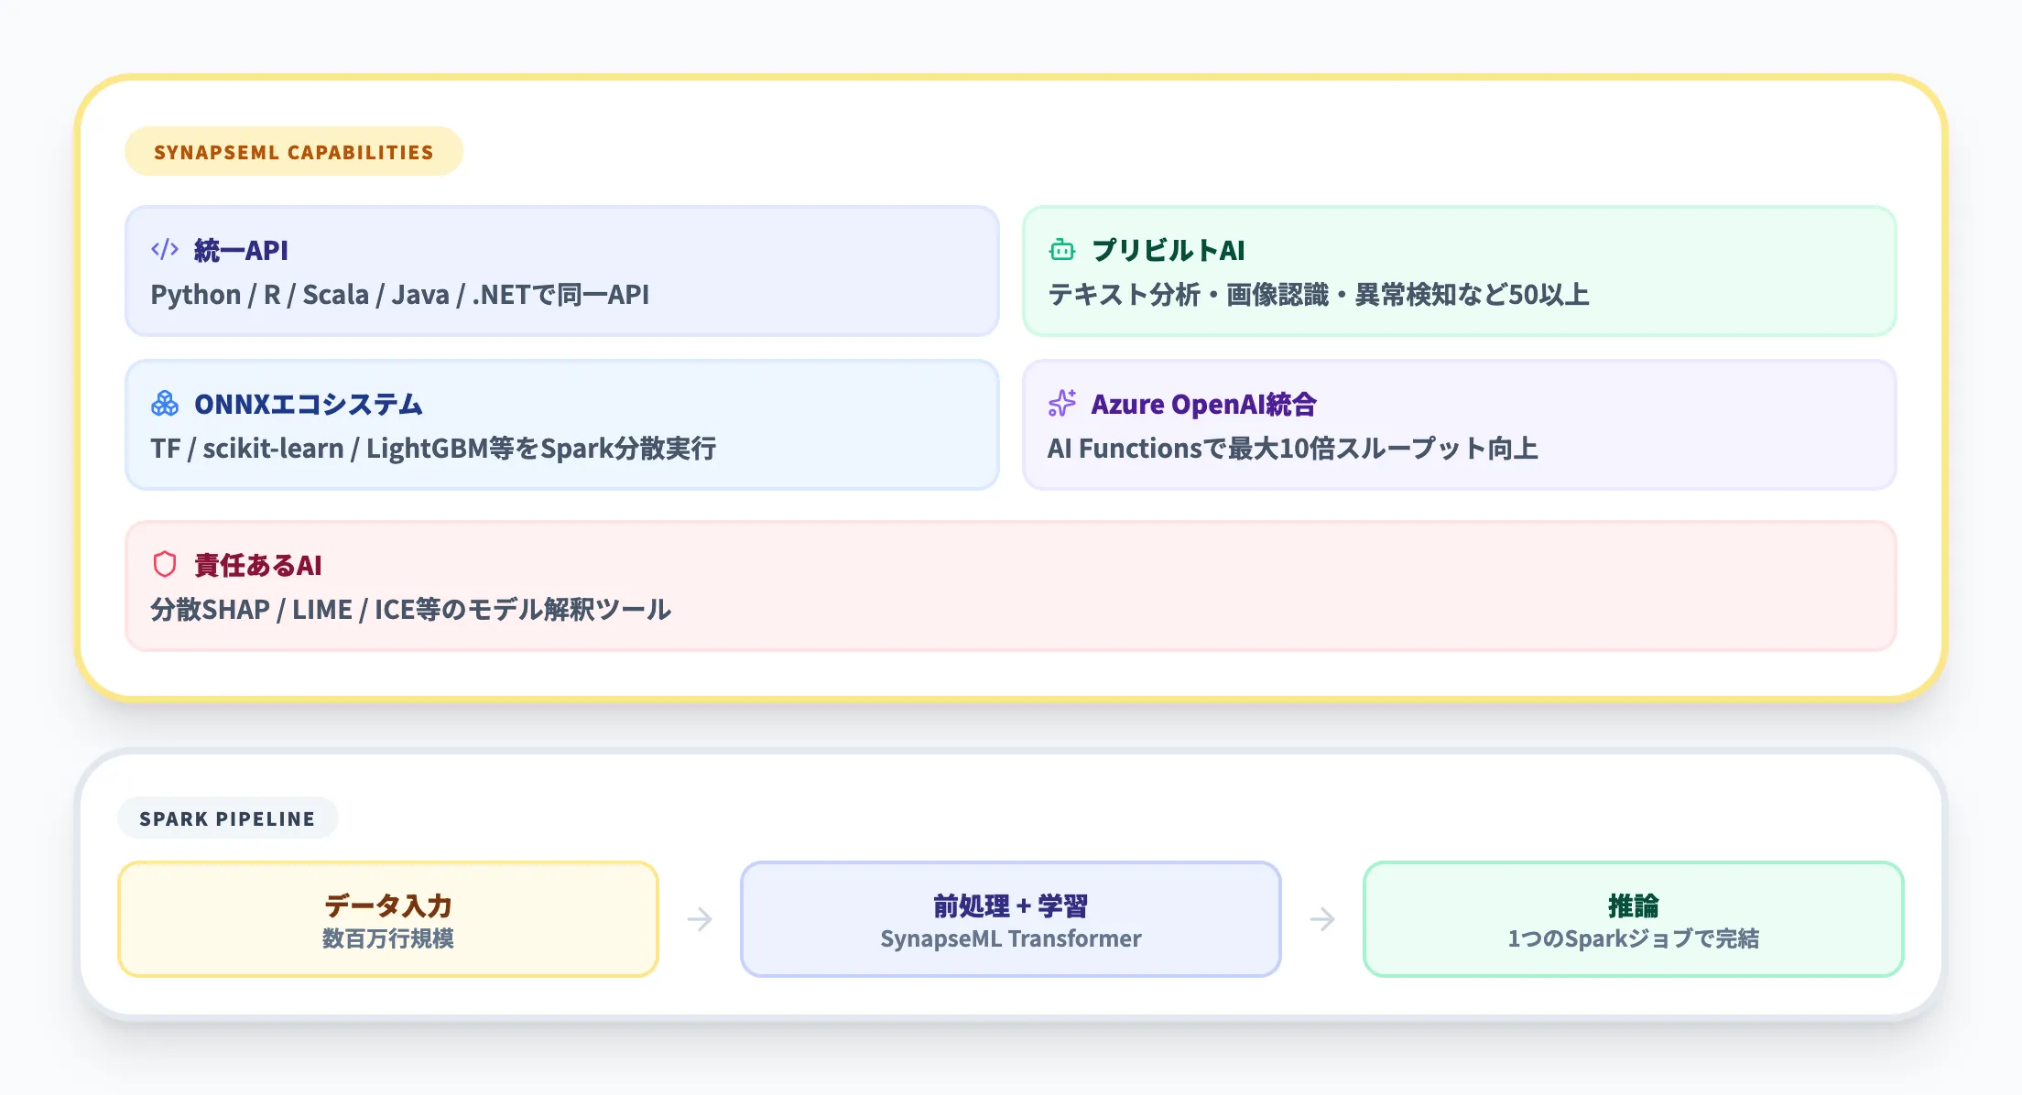Select the code brackets icon beside 統一API
Screen dimensions: 2022x1095
[x=165, y=248]
